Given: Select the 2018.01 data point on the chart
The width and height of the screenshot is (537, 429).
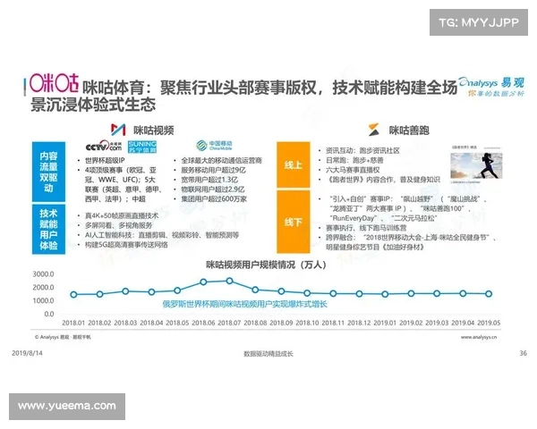Looking at the screenshot, I should click(73, 294).
